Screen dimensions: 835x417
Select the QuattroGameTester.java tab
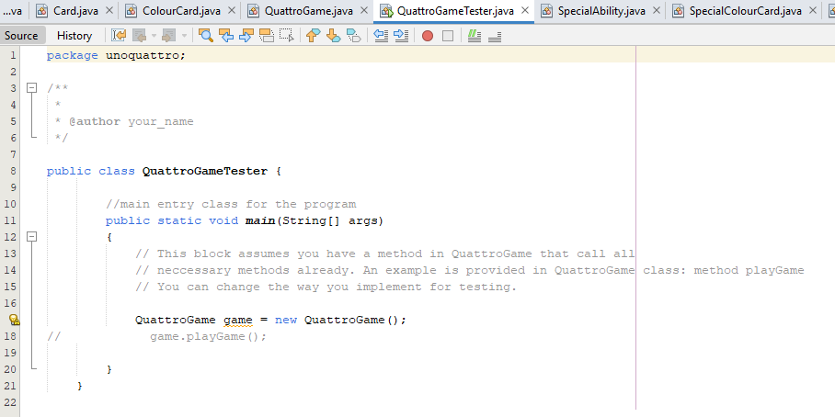(455, 11)
